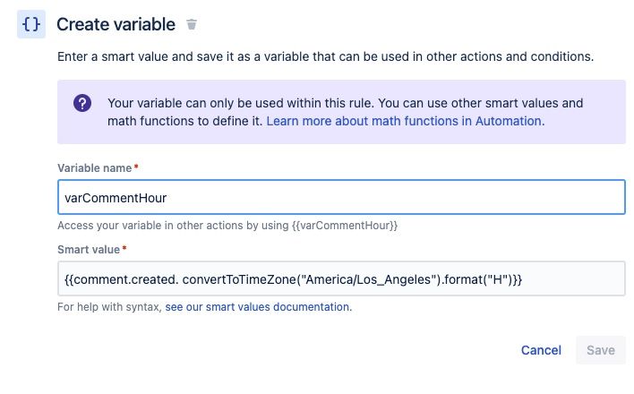Image resolution: width=634 pixels, height=394 pixels.
Task: Click the "For help with syntax" text
Action: [x=109, y=306]
